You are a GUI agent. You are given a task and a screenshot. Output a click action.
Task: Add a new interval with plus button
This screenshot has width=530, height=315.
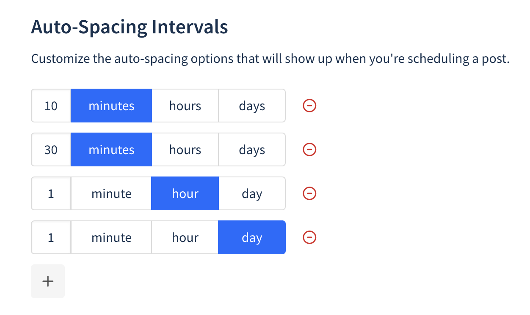coord(48,281)
